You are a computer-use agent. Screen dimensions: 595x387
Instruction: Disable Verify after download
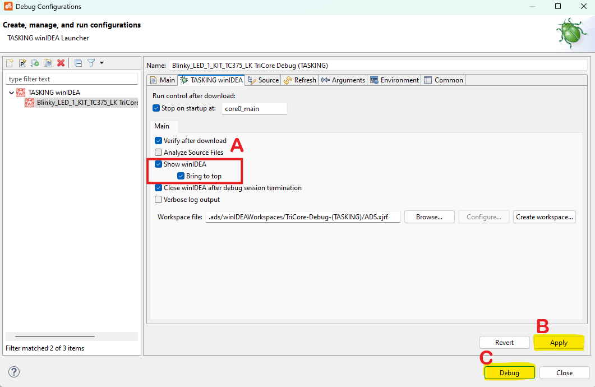click(158, 141)
